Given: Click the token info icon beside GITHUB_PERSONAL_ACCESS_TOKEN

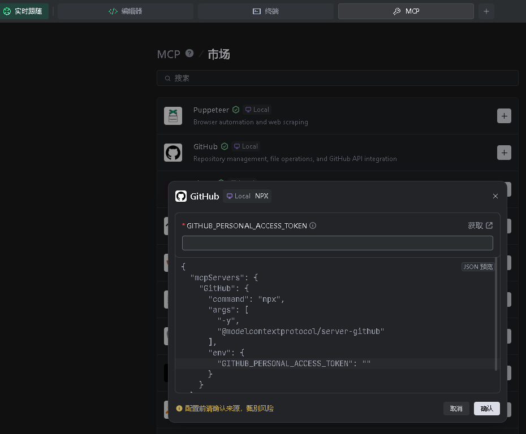Looking at the screenshot, I should [x=313, y=225].
